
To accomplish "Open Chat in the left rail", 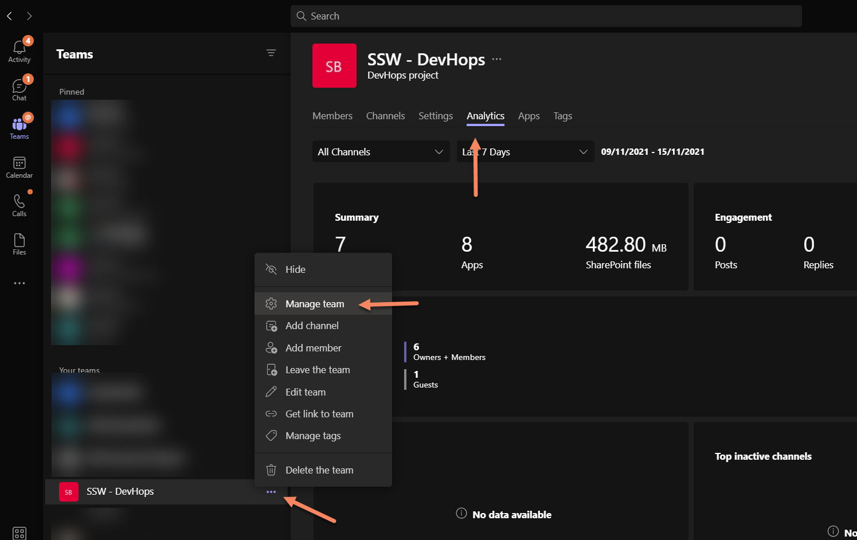I will pos(19,89).
